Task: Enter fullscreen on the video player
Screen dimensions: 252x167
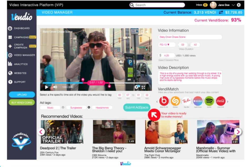Action: (143, 87)
